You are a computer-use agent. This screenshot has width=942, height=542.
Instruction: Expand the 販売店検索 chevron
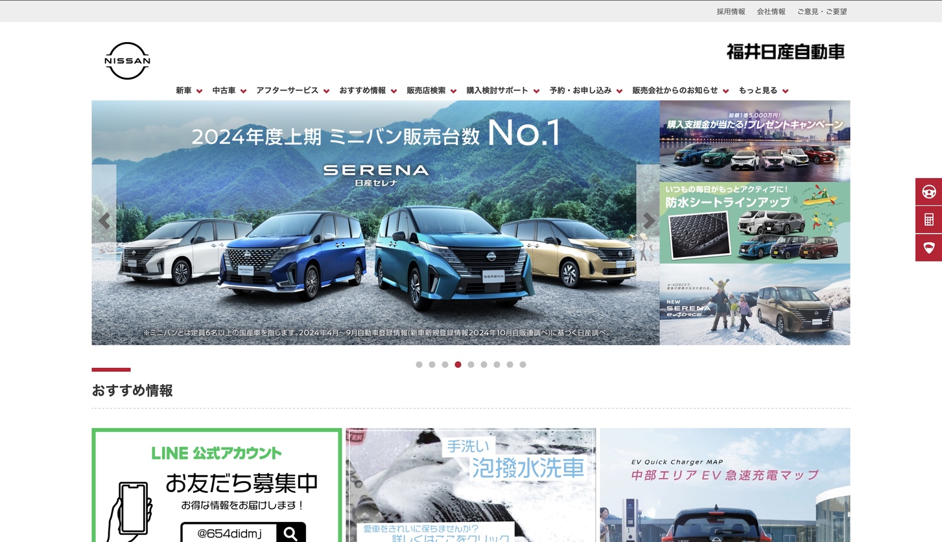coord(453,91)
